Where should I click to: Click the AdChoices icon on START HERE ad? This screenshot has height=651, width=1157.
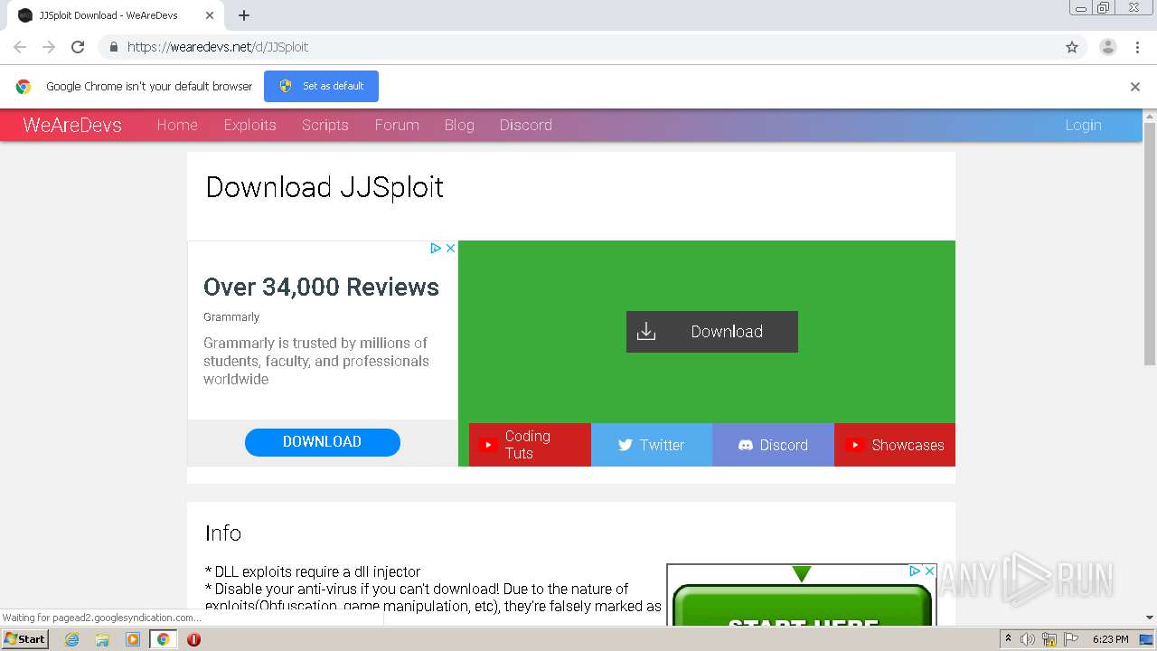(x=915, y=571)
